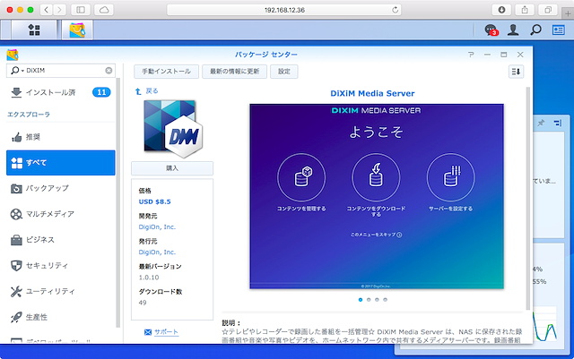Open the DSM search magnifier icon
Screen dimensions: 574x359
click(x=535, y=30)
